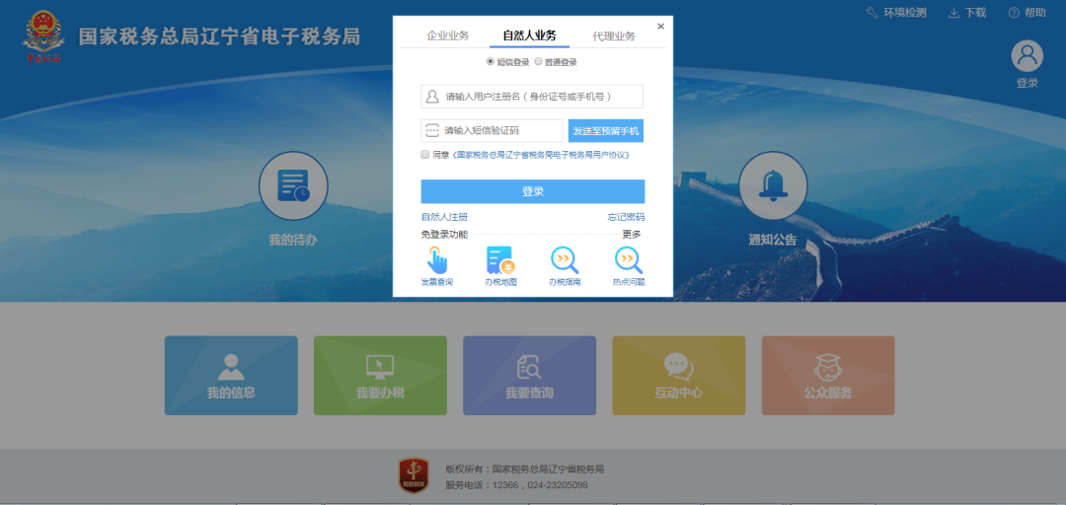This screenshot has width=1066, height=505.
Task: Click 更多 in 免登录功能 section
Action: pyautogui.click(x=632, y=234)
